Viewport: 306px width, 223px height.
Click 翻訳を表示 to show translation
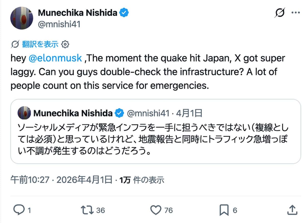tap(40, 44)
